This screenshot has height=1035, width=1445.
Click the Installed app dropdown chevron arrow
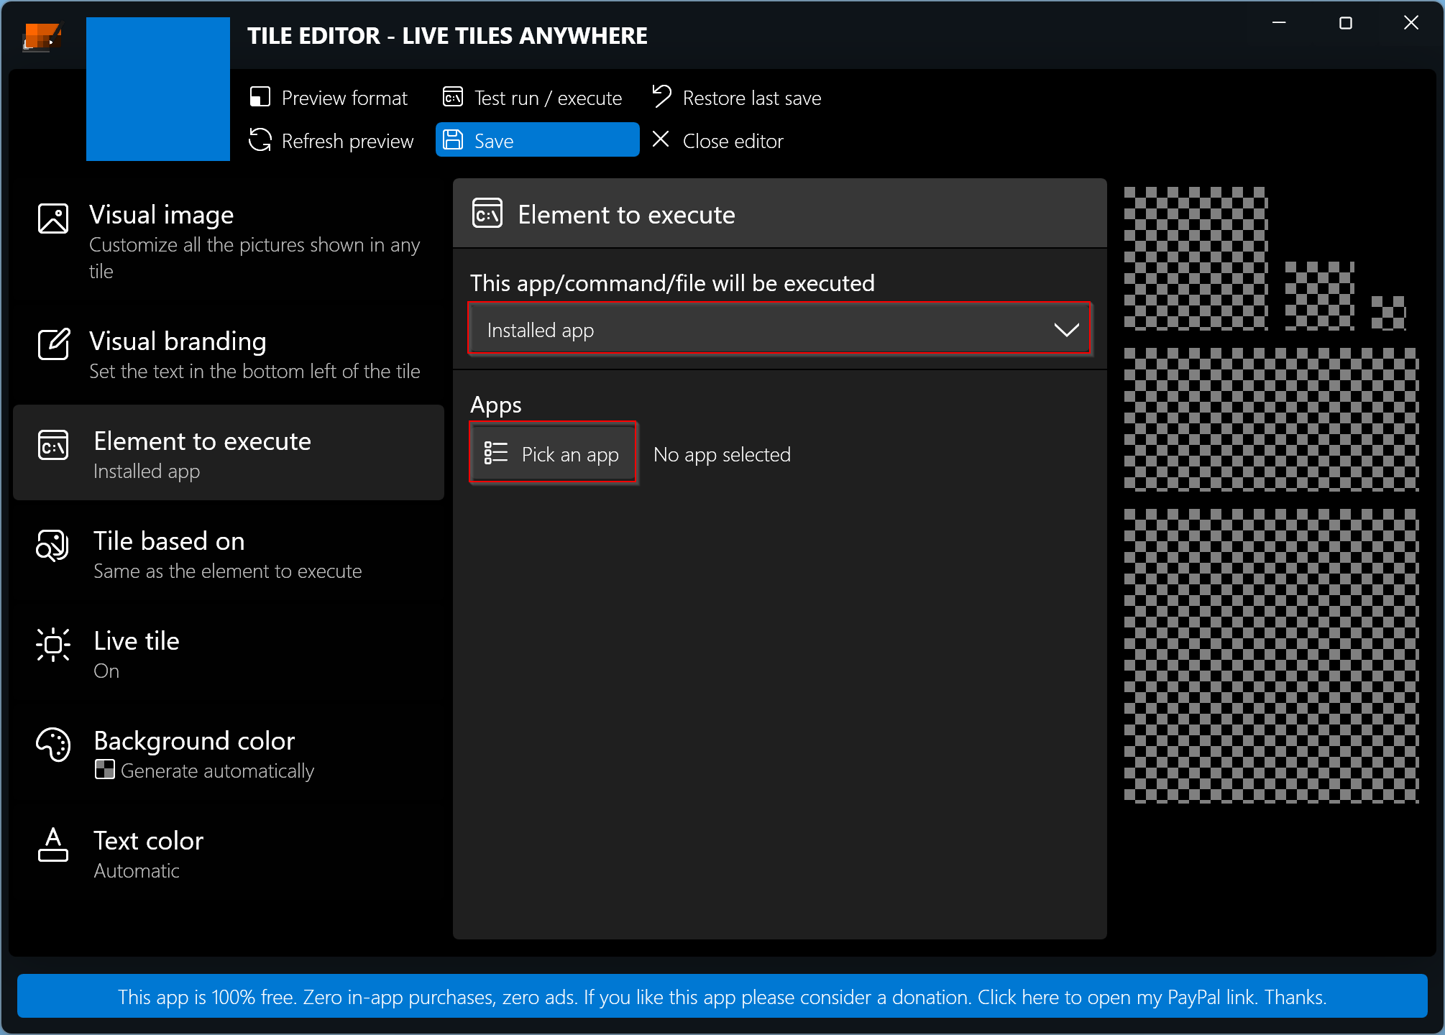coord(1066,330)
